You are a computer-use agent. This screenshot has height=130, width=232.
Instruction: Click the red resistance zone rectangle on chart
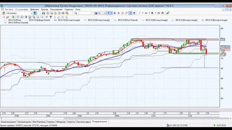[175, 39]
